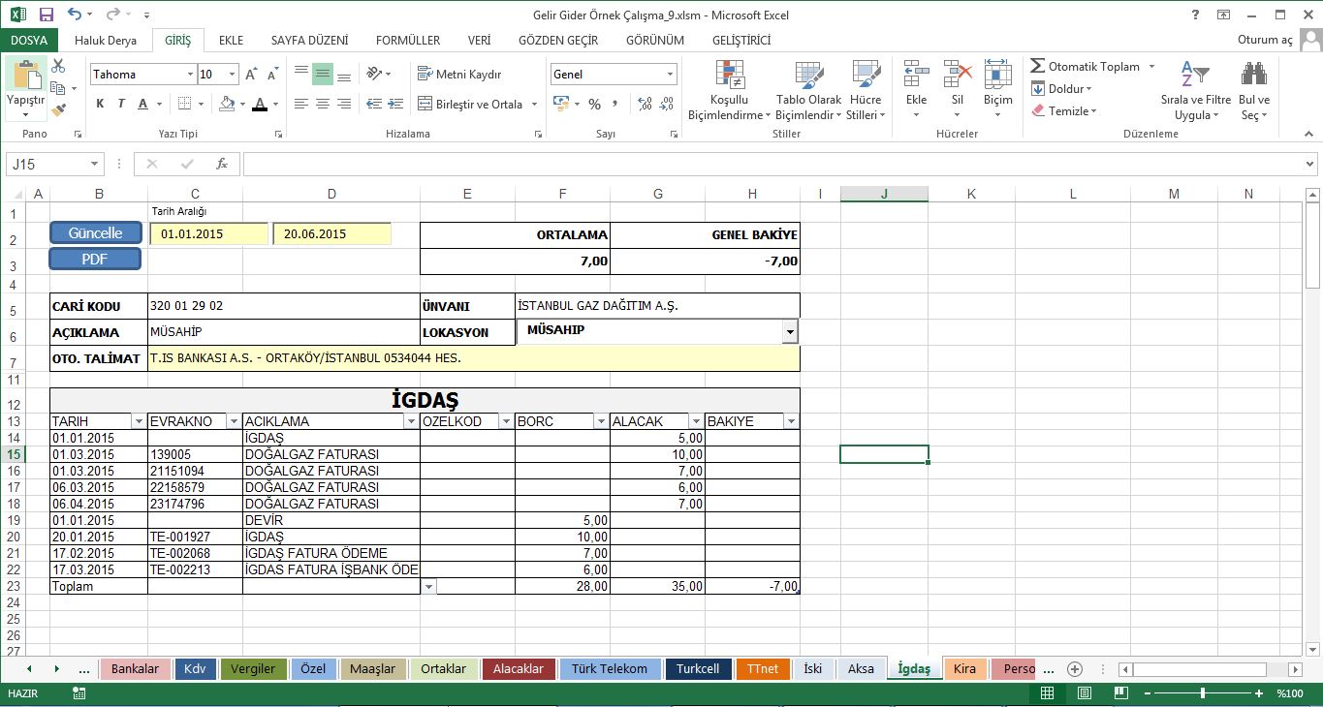Click the Undo arrow icon
1323x707 pixels.
(76, 15)
